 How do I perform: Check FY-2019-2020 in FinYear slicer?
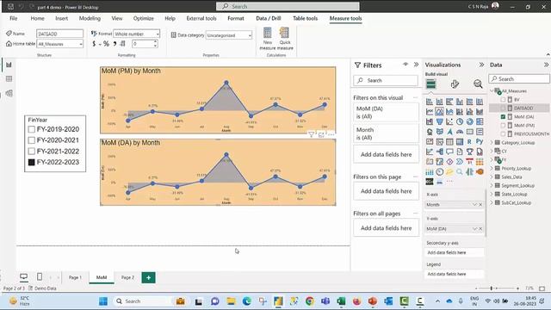[x=32, y=129]
